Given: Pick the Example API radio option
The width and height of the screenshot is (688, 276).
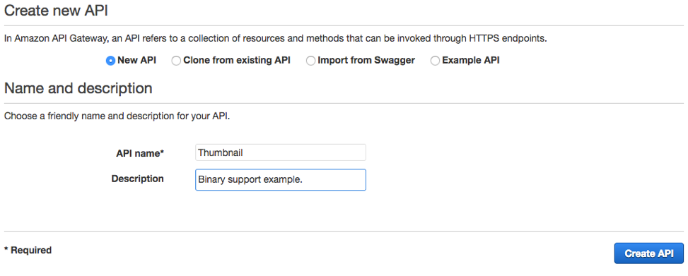Looking at the screenshot, I should [435, 61].
